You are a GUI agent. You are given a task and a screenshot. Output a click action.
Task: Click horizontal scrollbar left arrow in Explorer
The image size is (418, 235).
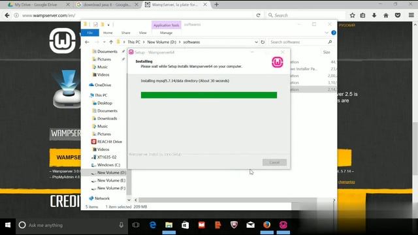coord(136,200)
